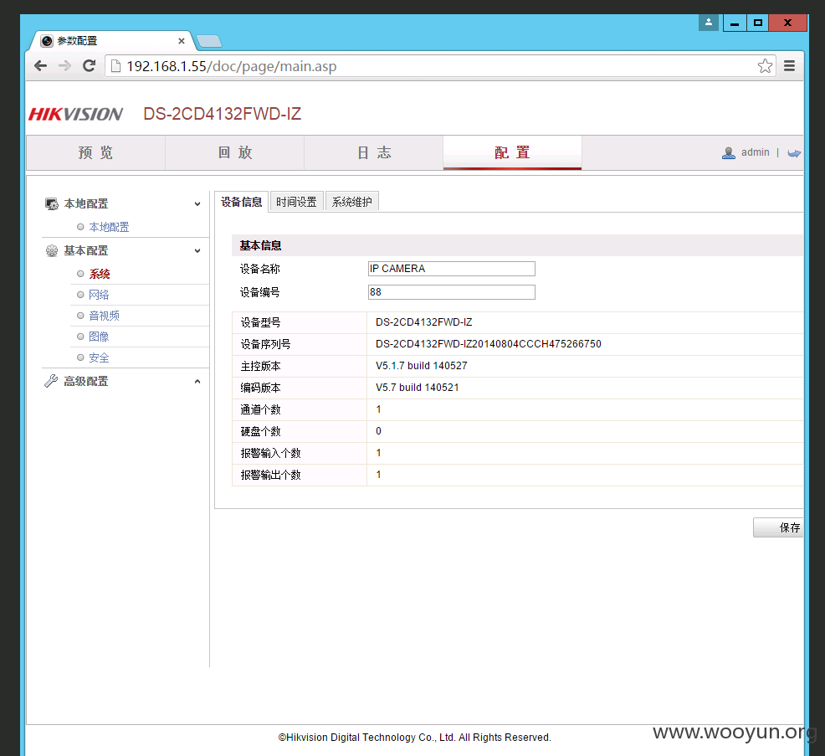Collapse the 基本配置 section chevron
Image resolution: width=825 pixels, height=756 pixels.
pyautogui.click(x=197, y=250)
